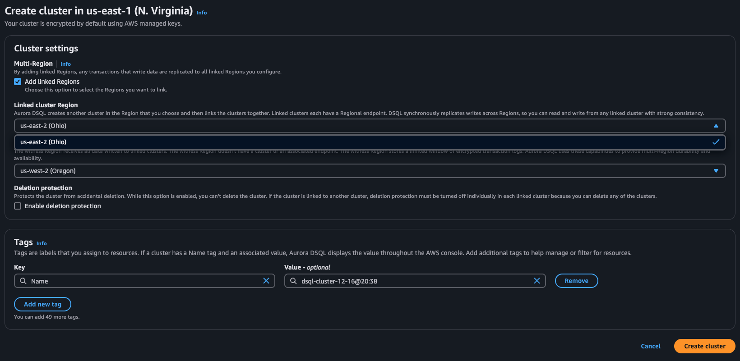Image resolution: width=740 pixels, height=361 pixels.
Task: Click Add new tag button
Action: pos(42,304)
